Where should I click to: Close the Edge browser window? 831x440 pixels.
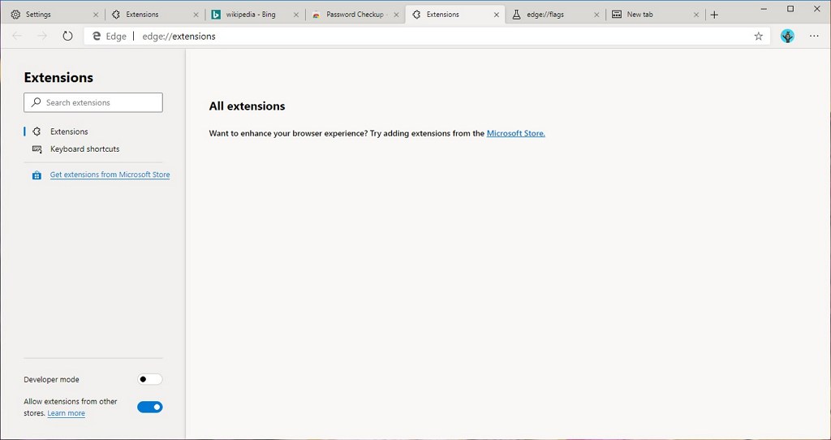(x=816, y=8)
